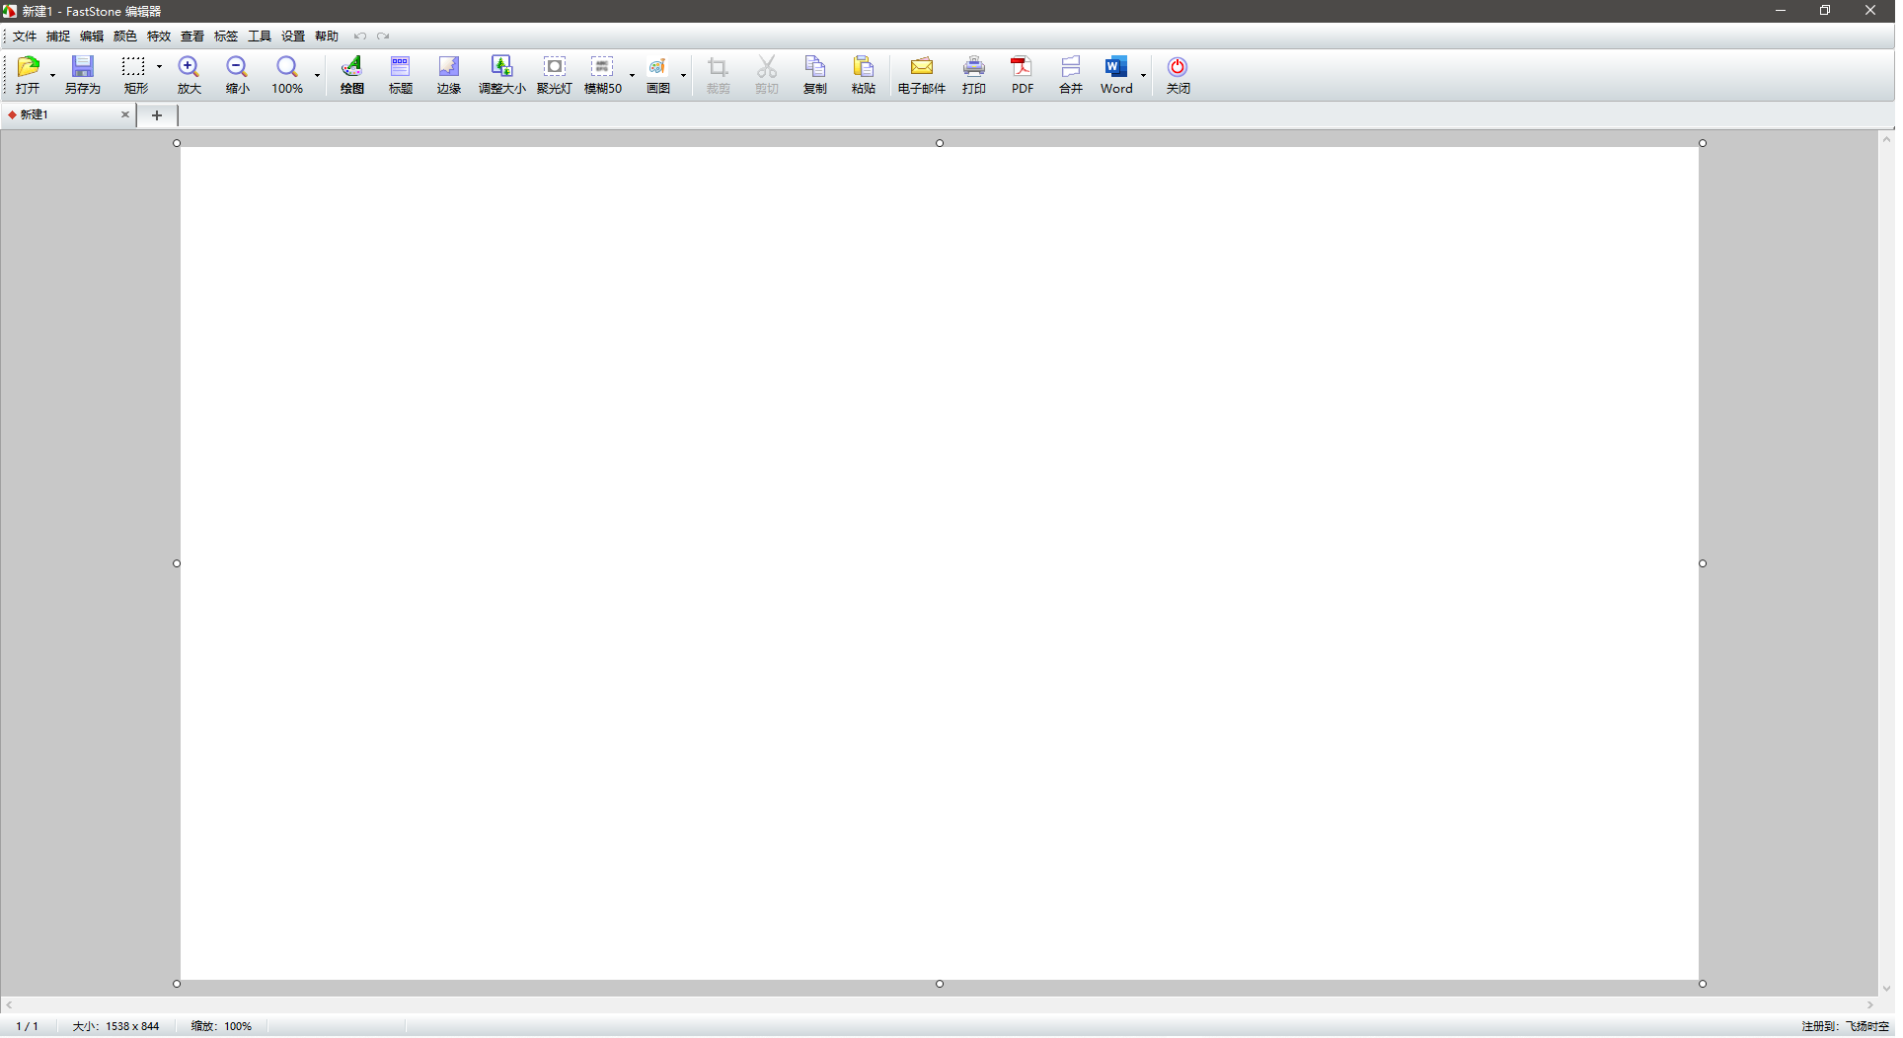Expand the 矩形 selection shape dropdown arrow

pos(159,67)
